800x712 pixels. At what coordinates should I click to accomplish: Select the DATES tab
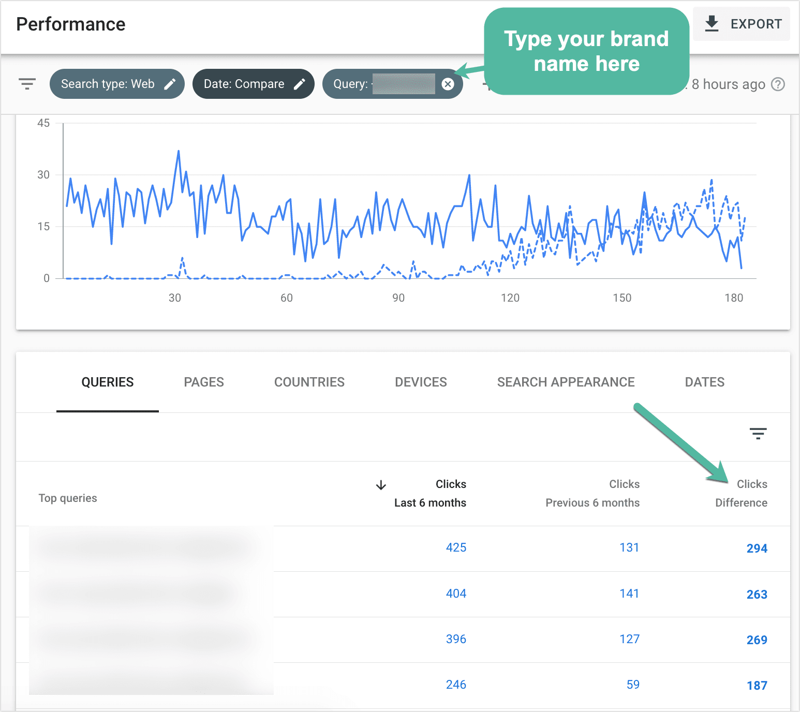(x=704, y=382)
